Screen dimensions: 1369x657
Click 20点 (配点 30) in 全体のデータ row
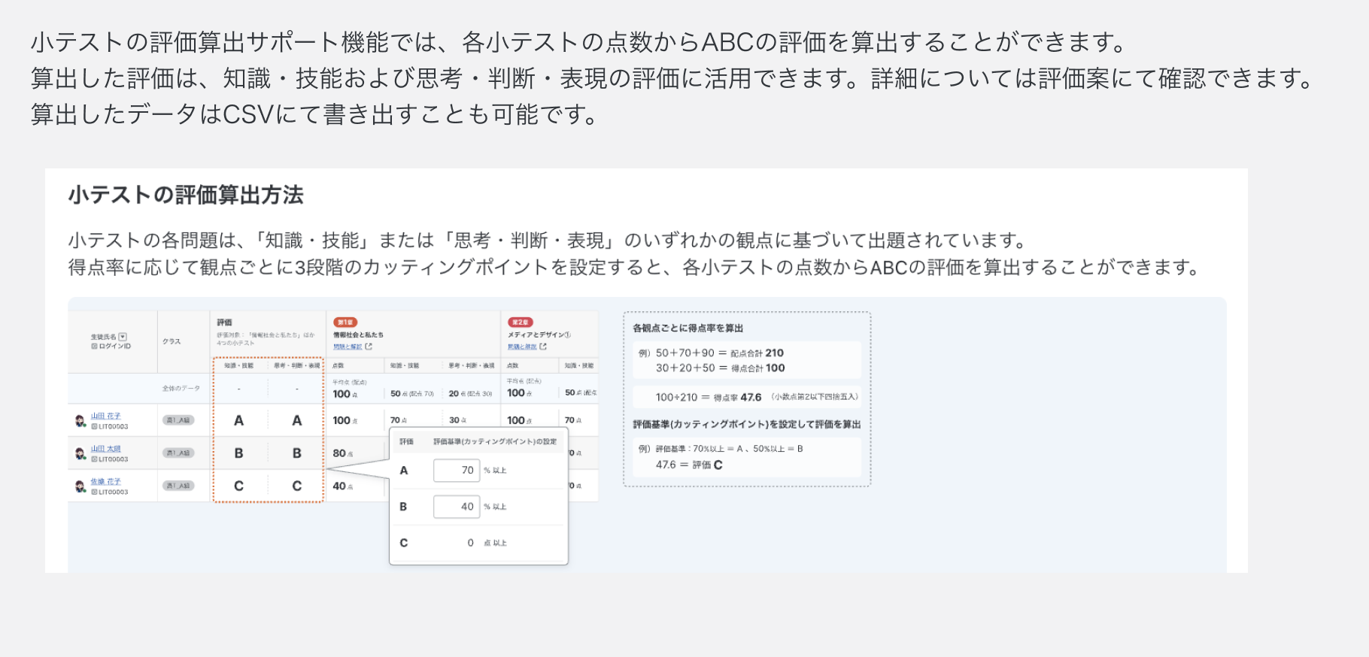pos(470,394)
